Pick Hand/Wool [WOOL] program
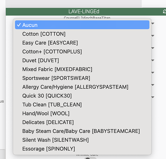The height and width of the screenshot is (159, 166). pyautogui.click(x=82, y=114)
